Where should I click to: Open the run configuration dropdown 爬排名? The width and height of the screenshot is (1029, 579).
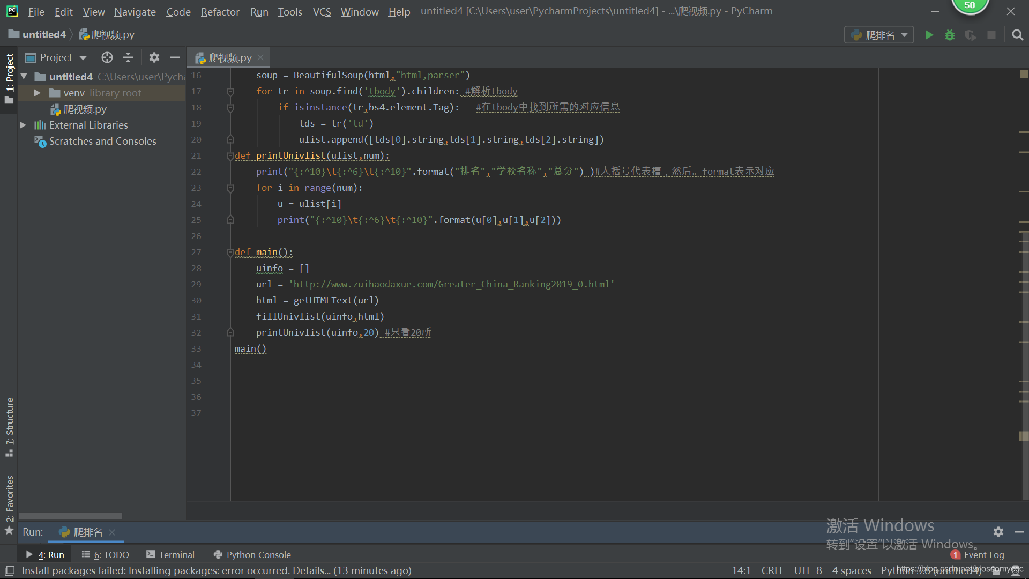[x=879, y=35]
